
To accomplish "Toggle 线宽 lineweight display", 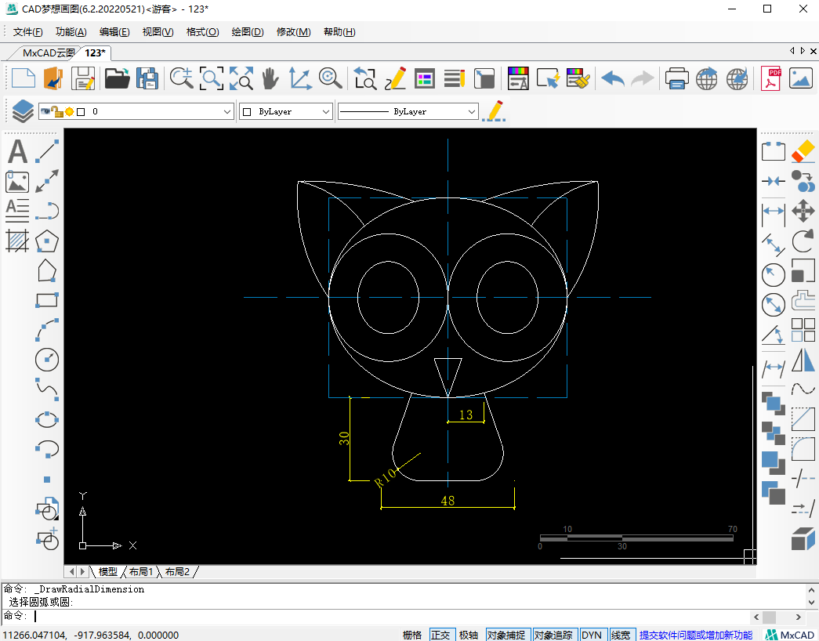I will 621,635.
